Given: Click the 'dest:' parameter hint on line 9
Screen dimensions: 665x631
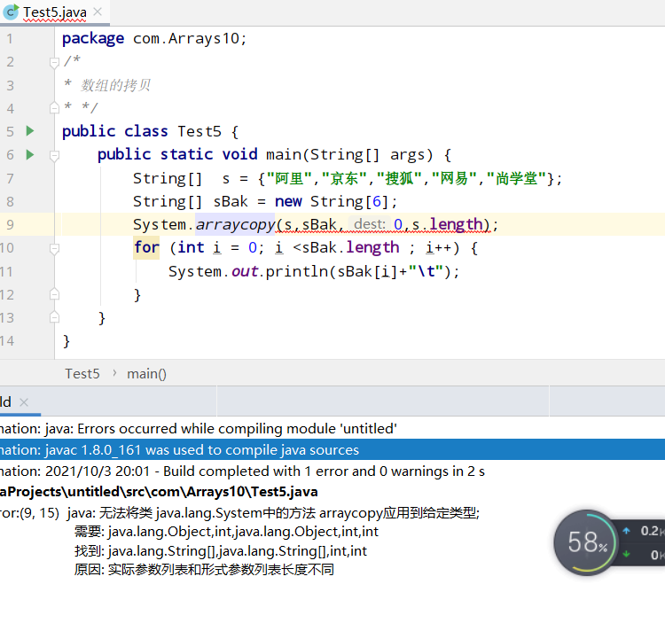Looking at the screenshot, I should tap(370, 223).
